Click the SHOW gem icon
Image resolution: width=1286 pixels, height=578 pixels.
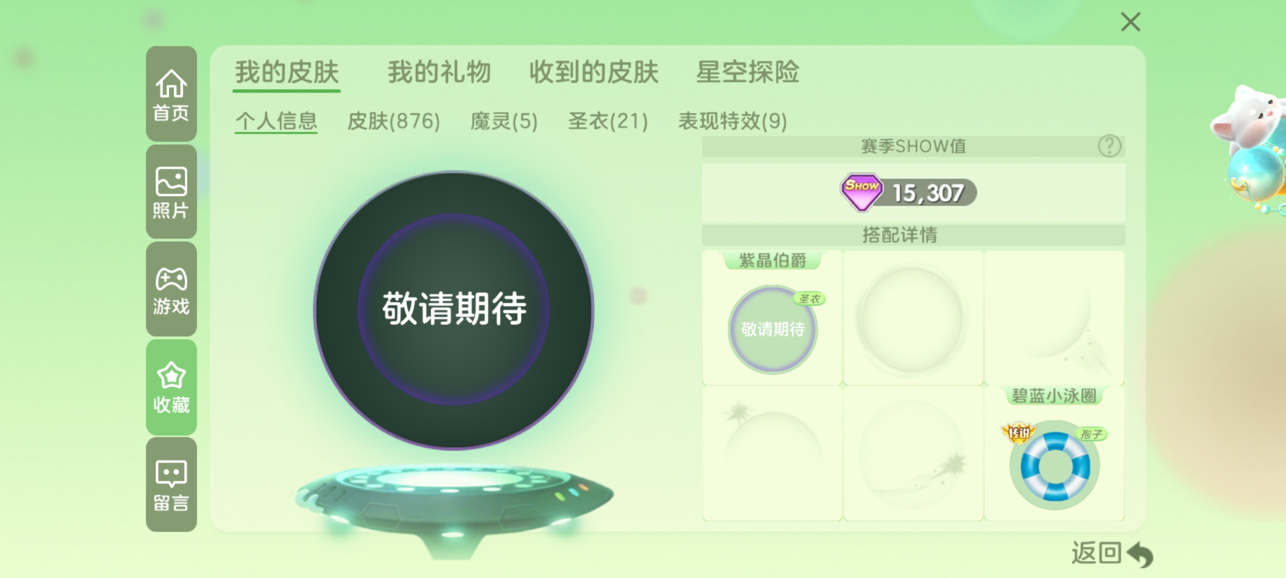click(861, 192)
